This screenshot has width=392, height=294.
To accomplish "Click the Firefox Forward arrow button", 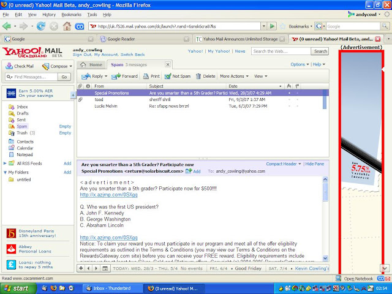I will click(23, 26).
